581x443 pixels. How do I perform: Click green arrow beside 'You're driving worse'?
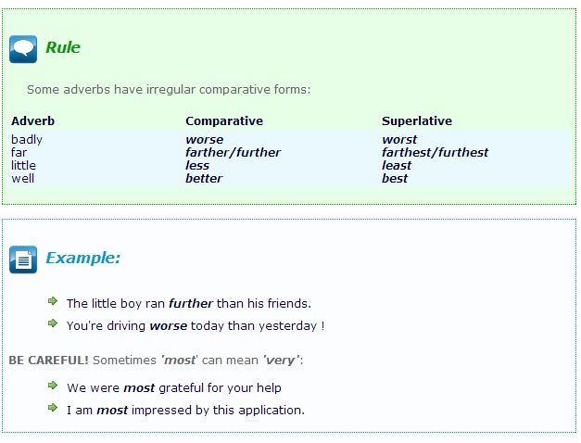pyautogui.click(x=53, y=324)
